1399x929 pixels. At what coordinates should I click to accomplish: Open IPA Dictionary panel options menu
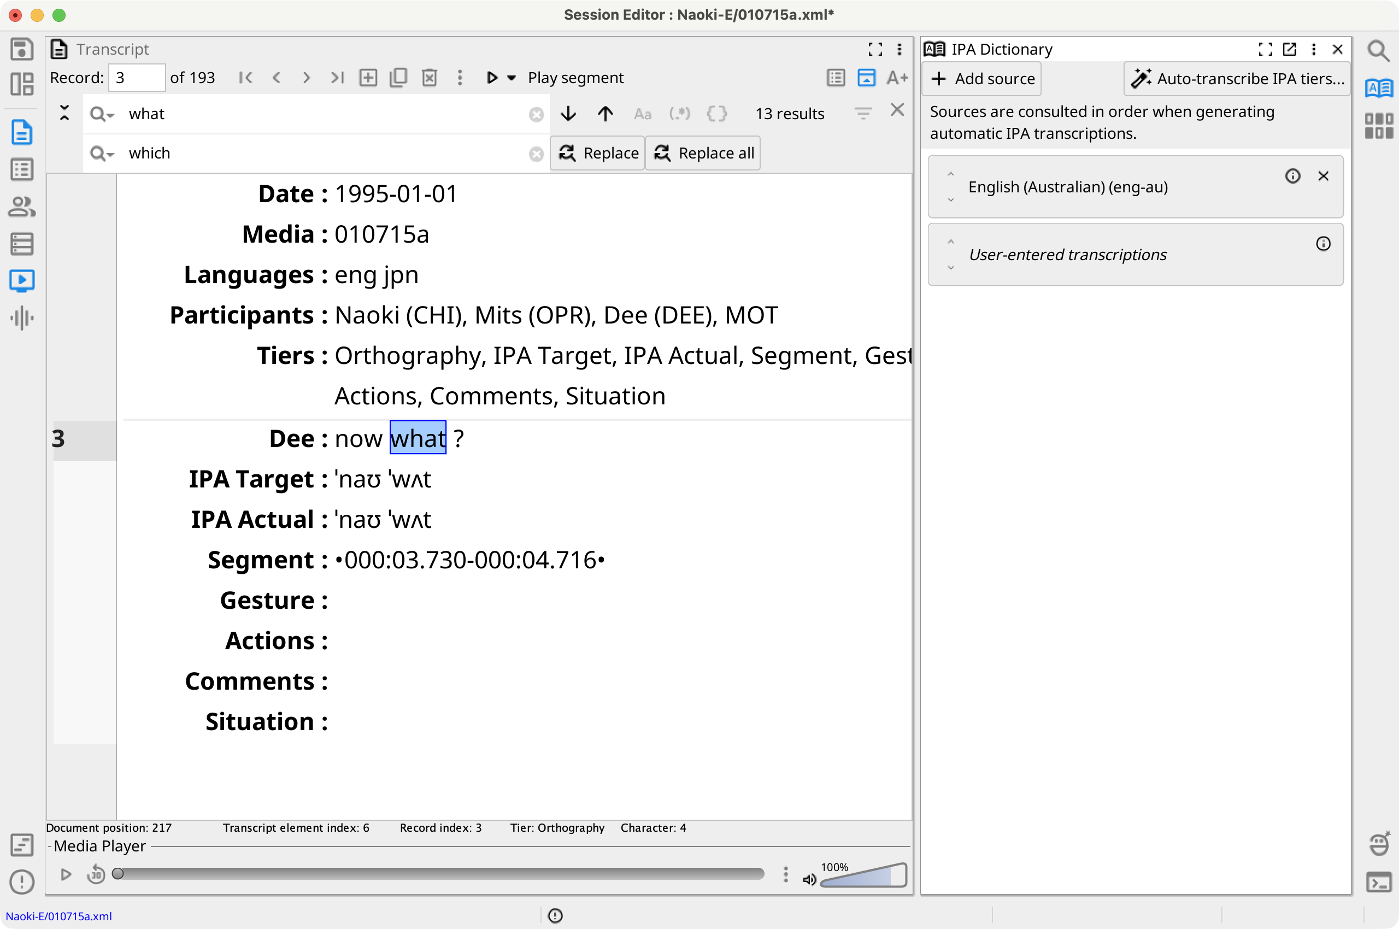[1314, 49]
